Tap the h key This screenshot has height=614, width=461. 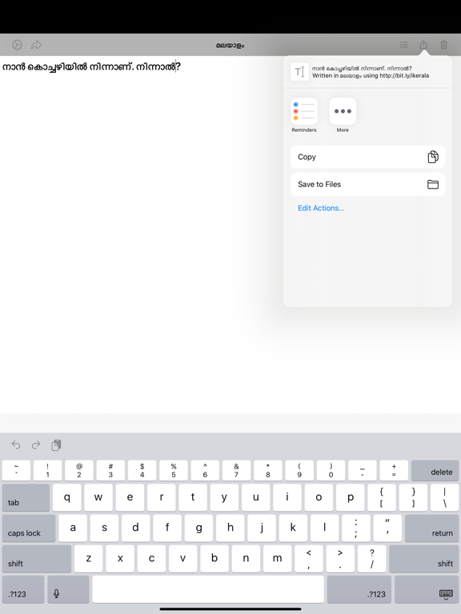(x=230, y=528)
